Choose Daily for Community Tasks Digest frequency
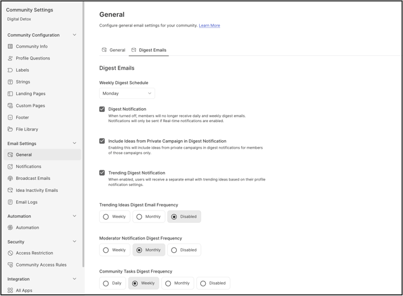The height and width of the screenshot is (296, 403). [106, 283]
